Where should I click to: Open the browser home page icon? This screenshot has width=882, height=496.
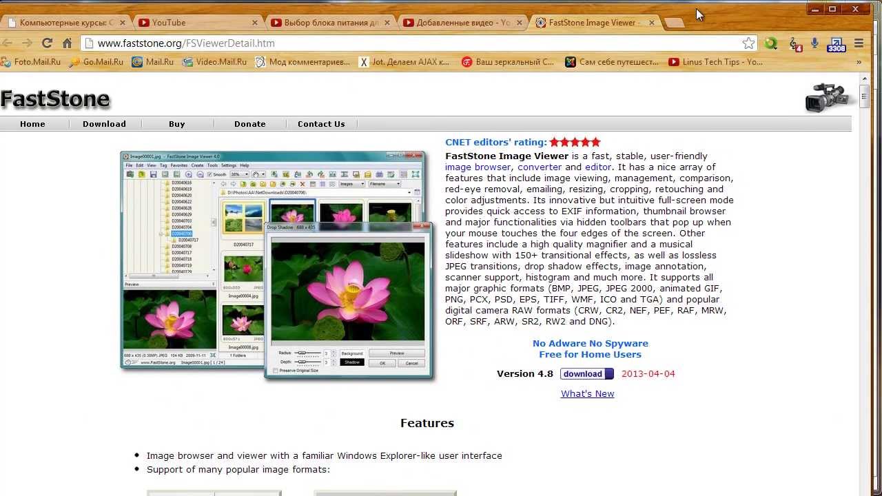click(67, 43)
